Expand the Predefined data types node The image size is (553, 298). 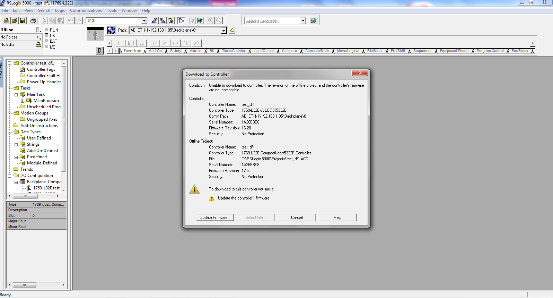pyautogui.click(x=16, y=157)
